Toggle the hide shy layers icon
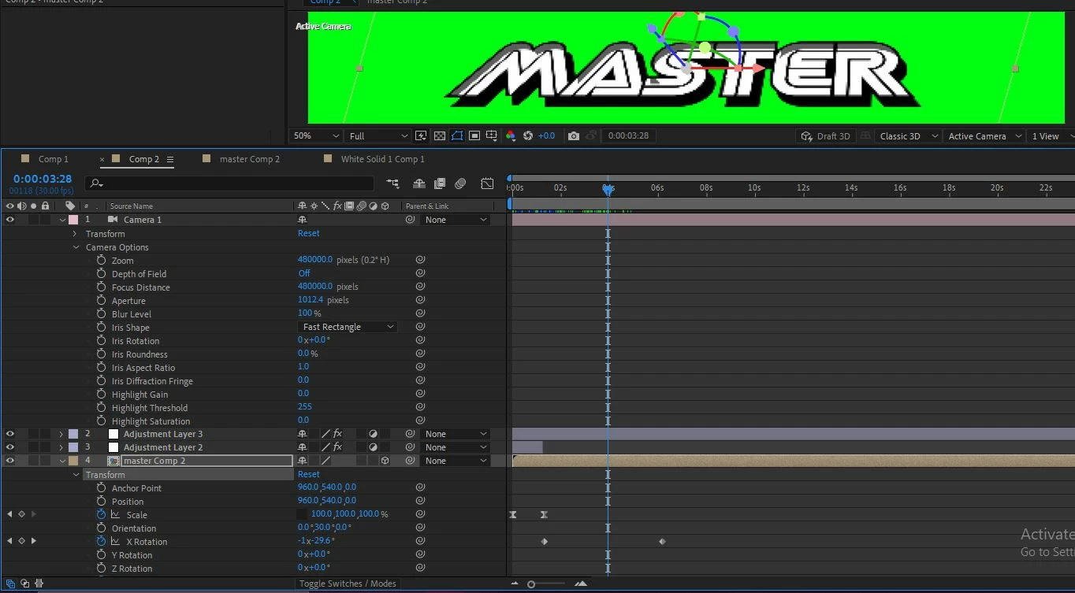This screenshot has height=593, width=1075. point(419,183)
